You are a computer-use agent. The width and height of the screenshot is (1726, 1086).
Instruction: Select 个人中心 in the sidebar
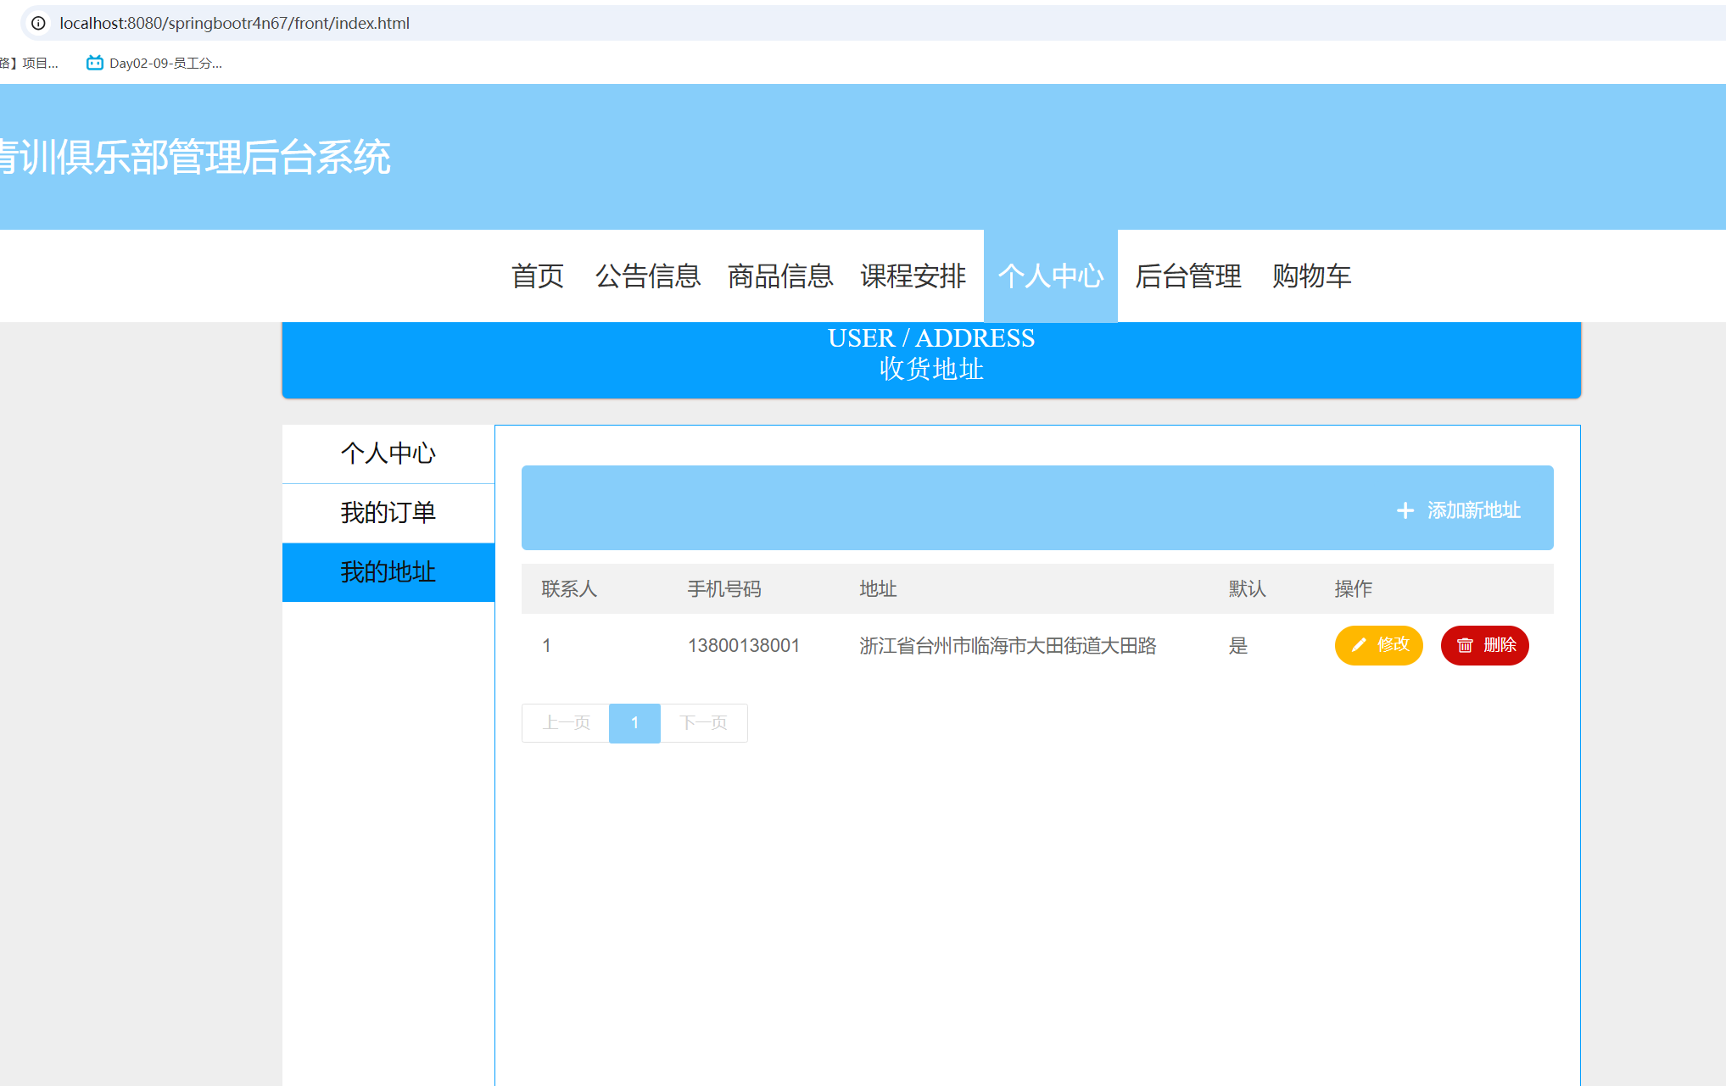(x=388, y=454)
